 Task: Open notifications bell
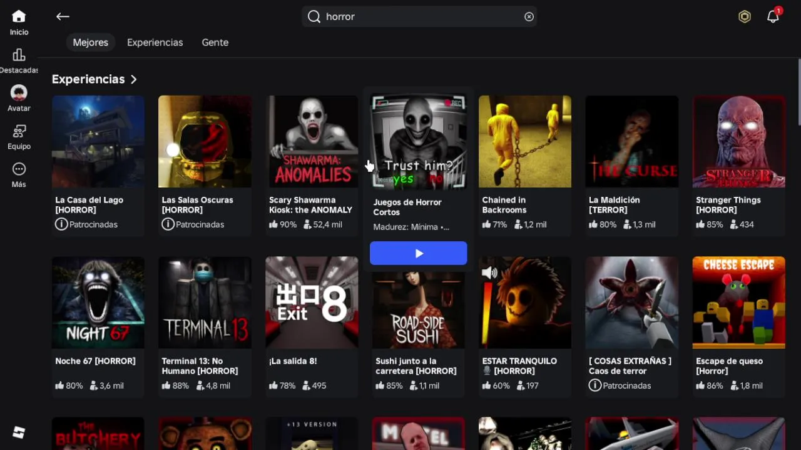[773, 17]
